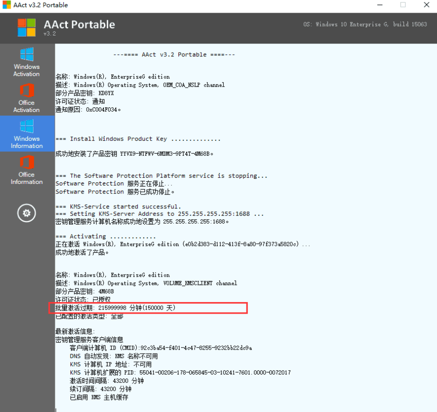Click the '成功地激活了产品' line
The width and height of the screenshot is (437, 412).
pyautogui.click(x=82, y=252)
